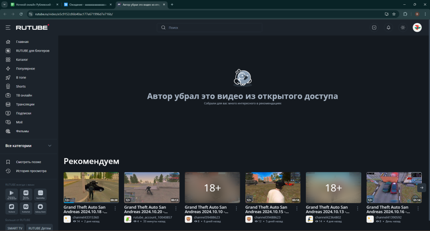The image size is (430, 231).
Task: Click the upload video icon in the header
Action: pos(374,27)
